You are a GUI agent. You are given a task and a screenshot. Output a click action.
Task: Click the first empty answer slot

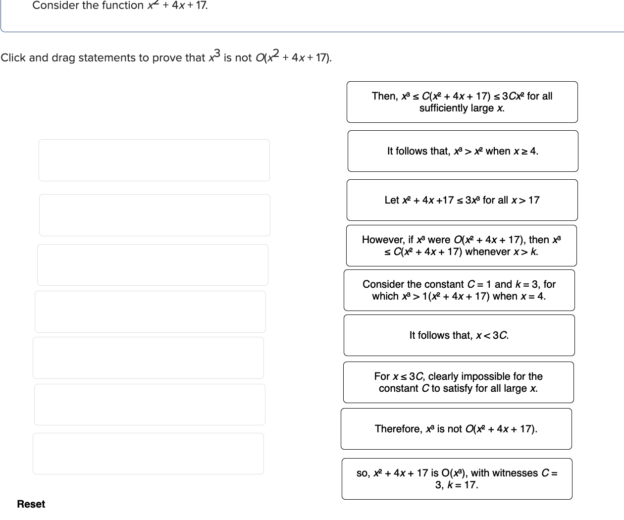pyautogui.click(x=154, y=160)
